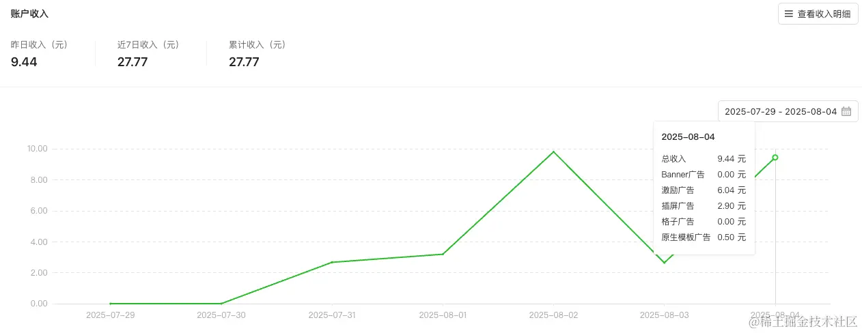Open the 2025-07-29 - 2025-08-04 date range
This screenshot has height=333, width=862.
point(788,111)
